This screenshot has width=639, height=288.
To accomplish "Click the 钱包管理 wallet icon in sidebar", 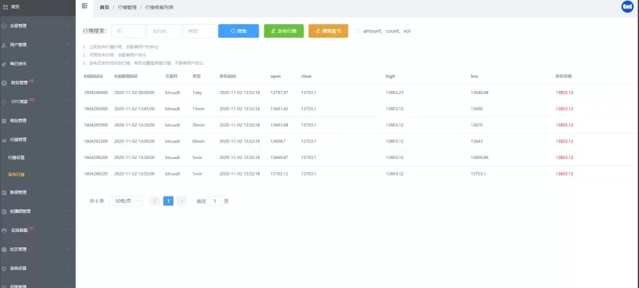I will [x=5, y=120].
